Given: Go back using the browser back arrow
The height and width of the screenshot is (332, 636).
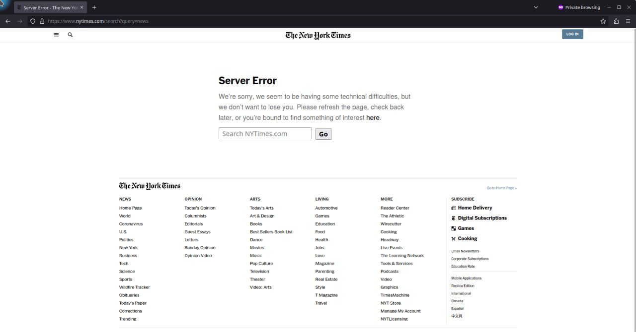Looking at the screenshot, I should click(8, 21).
